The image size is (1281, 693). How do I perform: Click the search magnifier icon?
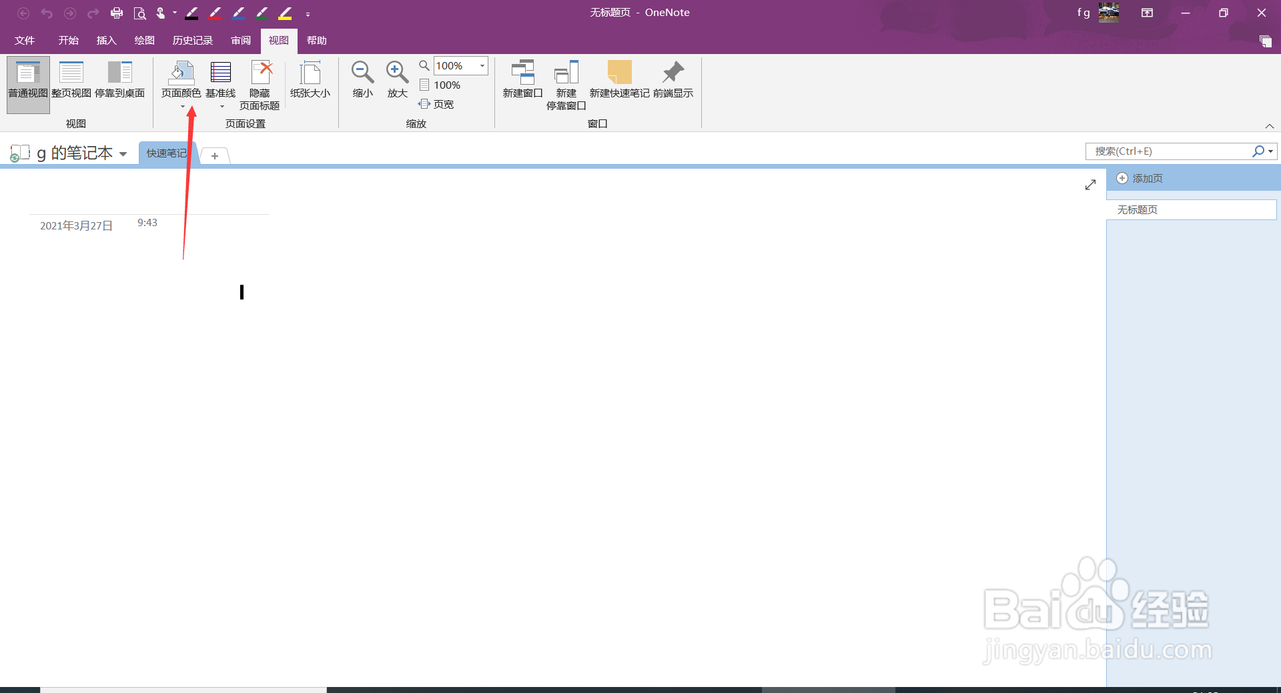[1258, 151]
